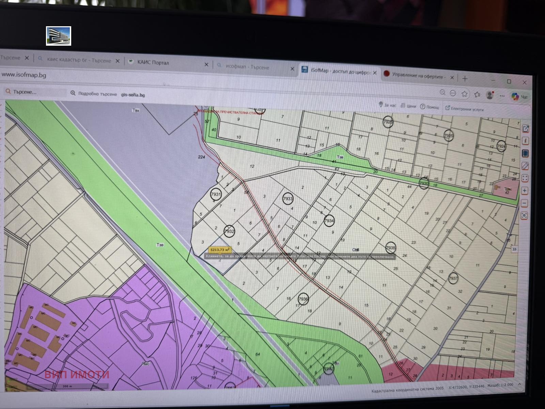
Task: Zoom in with the plus button
Action: 525,191
